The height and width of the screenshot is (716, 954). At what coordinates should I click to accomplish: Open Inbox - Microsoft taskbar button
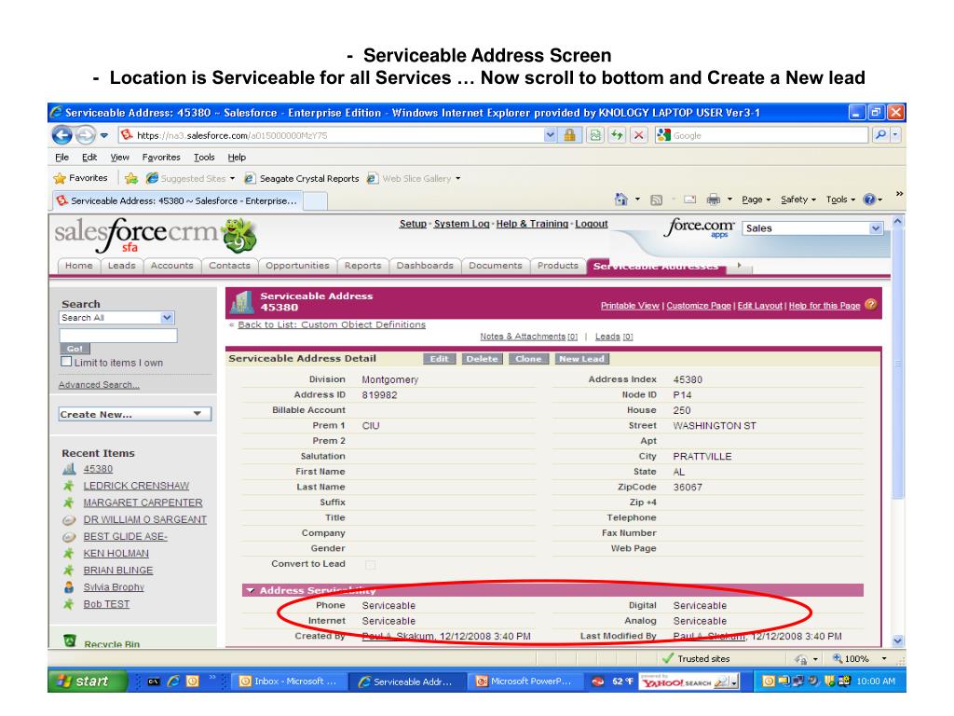tap(288, 682)
